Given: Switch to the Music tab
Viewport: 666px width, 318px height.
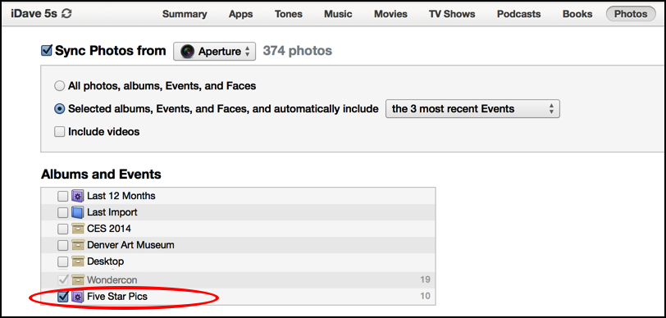Looking at the screenshot, I should tap(338, 14).
